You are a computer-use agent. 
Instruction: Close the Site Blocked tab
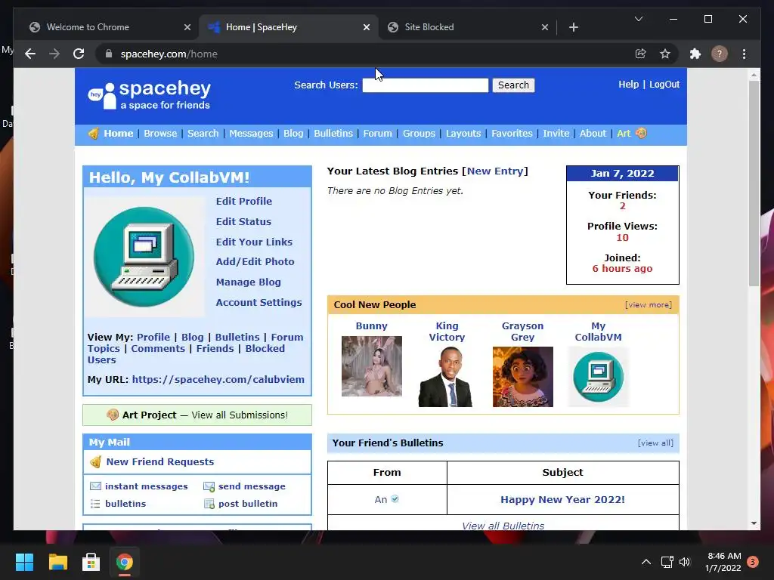[x=544, y=27]
